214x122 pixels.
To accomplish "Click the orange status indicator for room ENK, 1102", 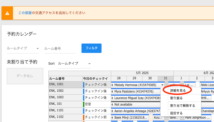I will pos(84,117).
